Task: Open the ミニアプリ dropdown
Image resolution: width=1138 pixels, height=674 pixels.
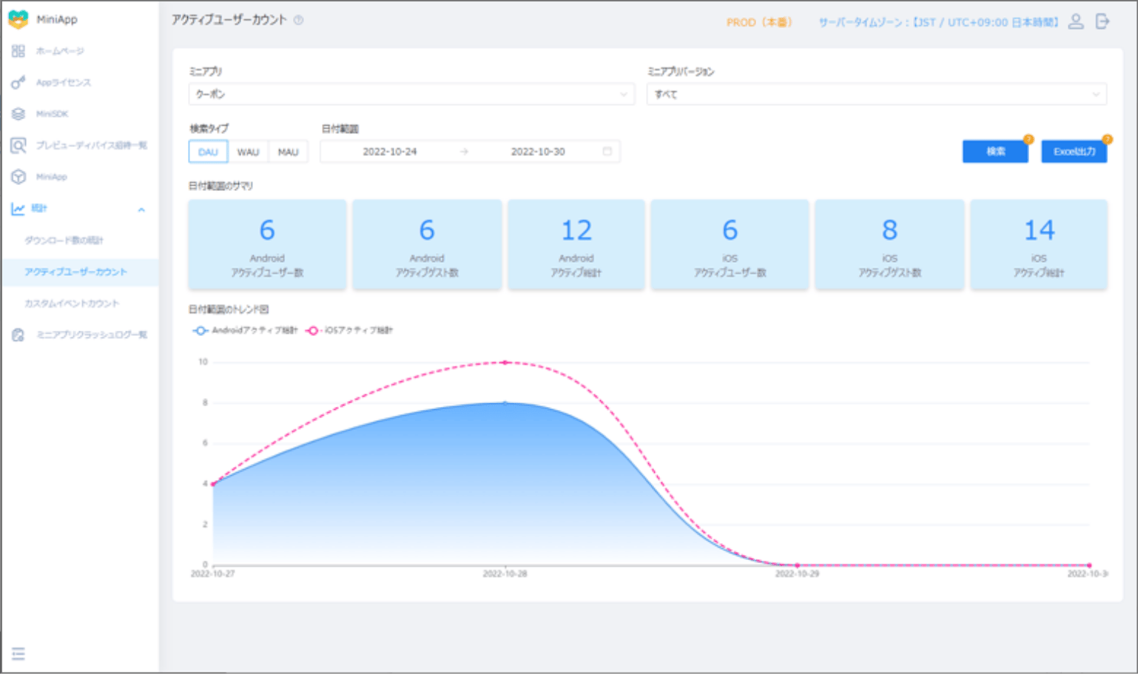Action: [x=411, y=94]
